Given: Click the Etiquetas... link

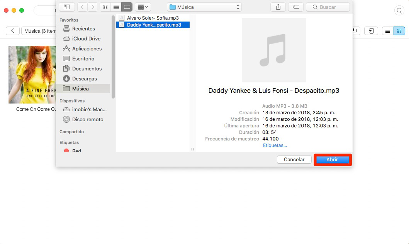Looking at the screenshot, I should tap(275, 145).
